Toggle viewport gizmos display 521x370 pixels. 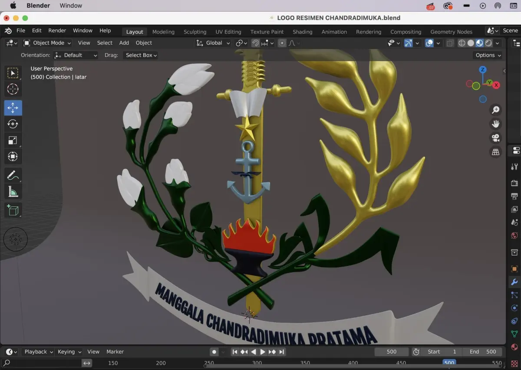[x=409, y=43]
